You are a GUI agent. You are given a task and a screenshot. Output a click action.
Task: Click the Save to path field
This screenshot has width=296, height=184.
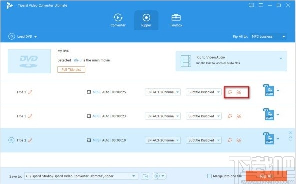click(x=77, y=176)
